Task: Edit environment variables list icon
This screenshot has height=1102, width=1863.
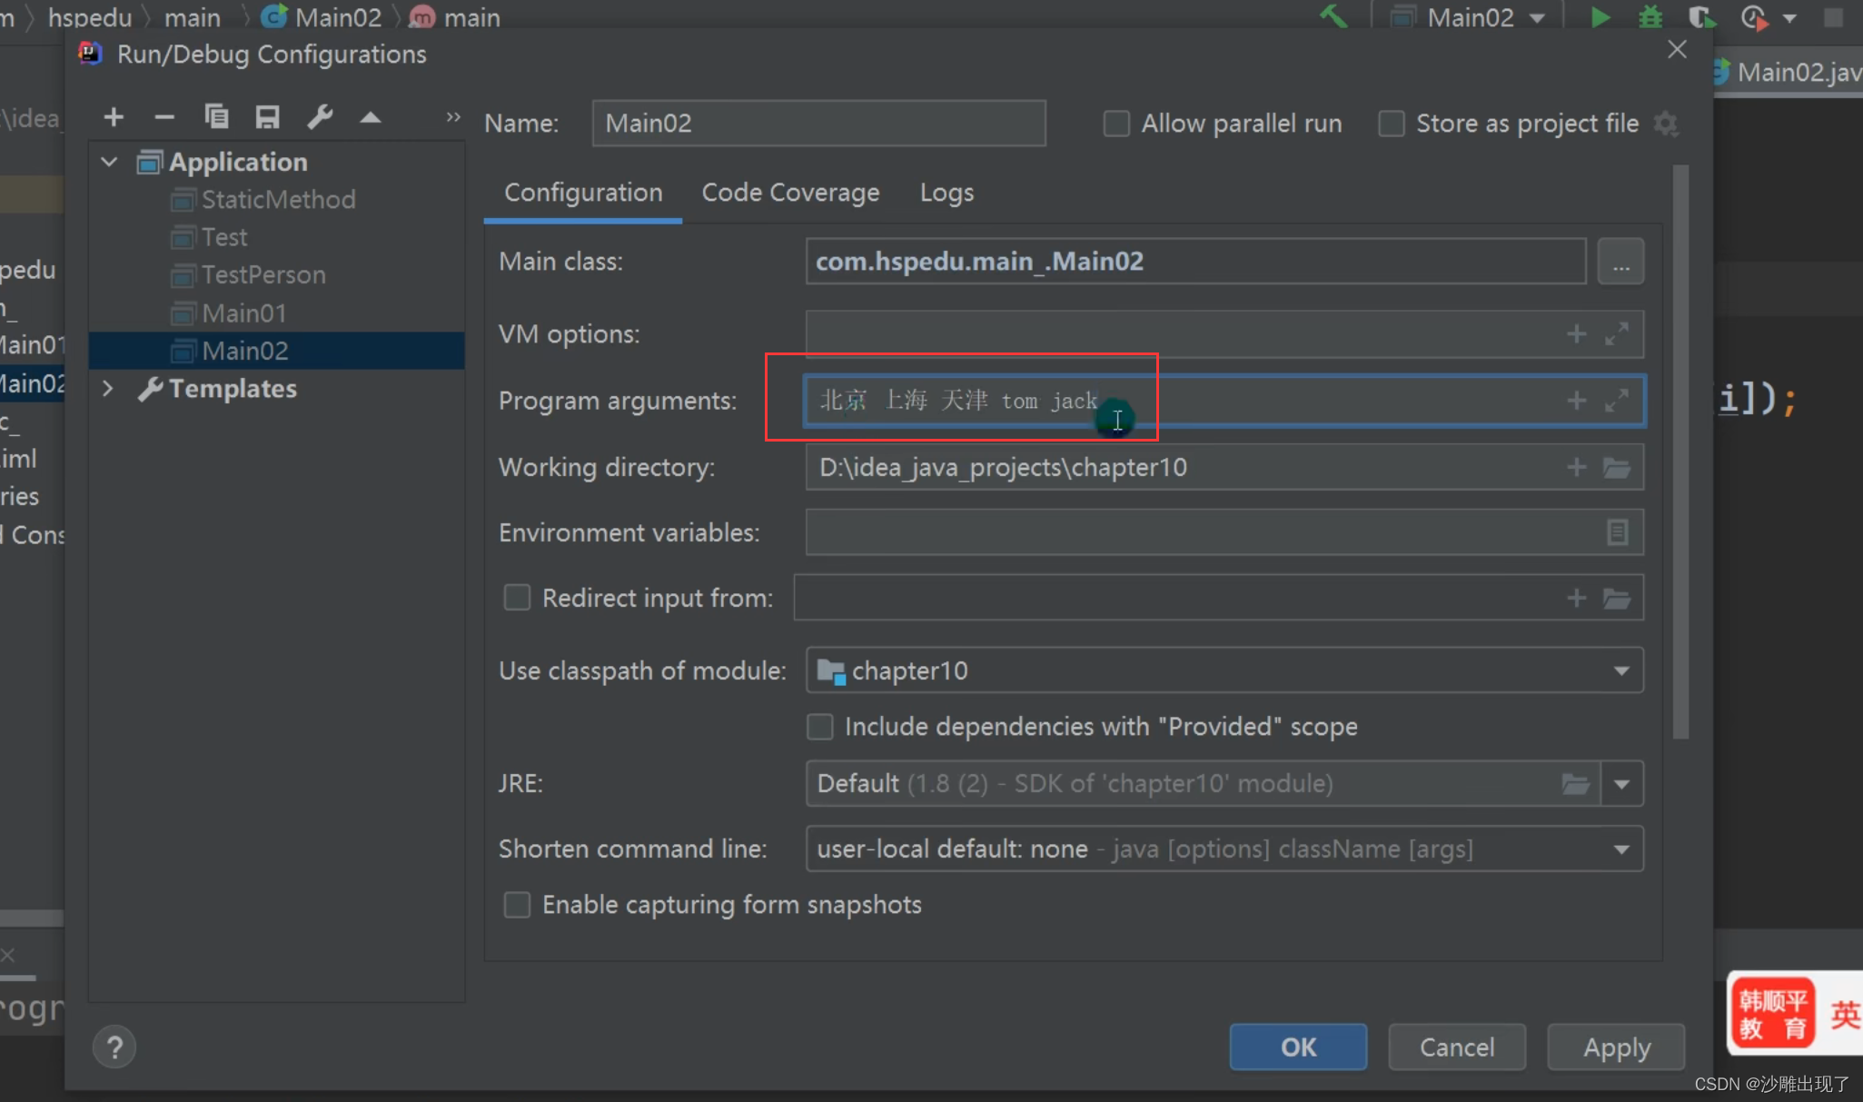Action: [1617, 532]
